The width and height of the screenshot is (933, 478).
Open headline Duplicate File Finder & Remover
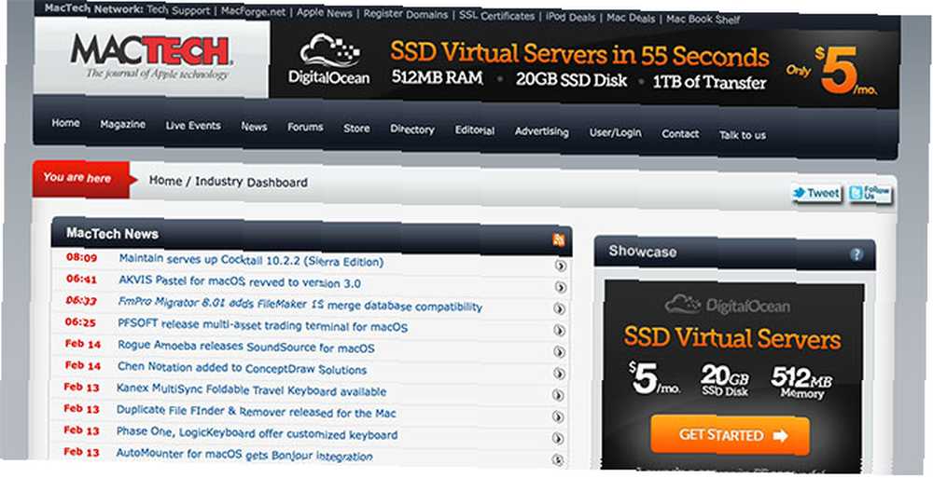(257, 412)
